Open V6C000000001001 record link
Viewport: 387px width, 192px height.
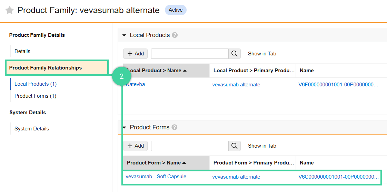338,177
